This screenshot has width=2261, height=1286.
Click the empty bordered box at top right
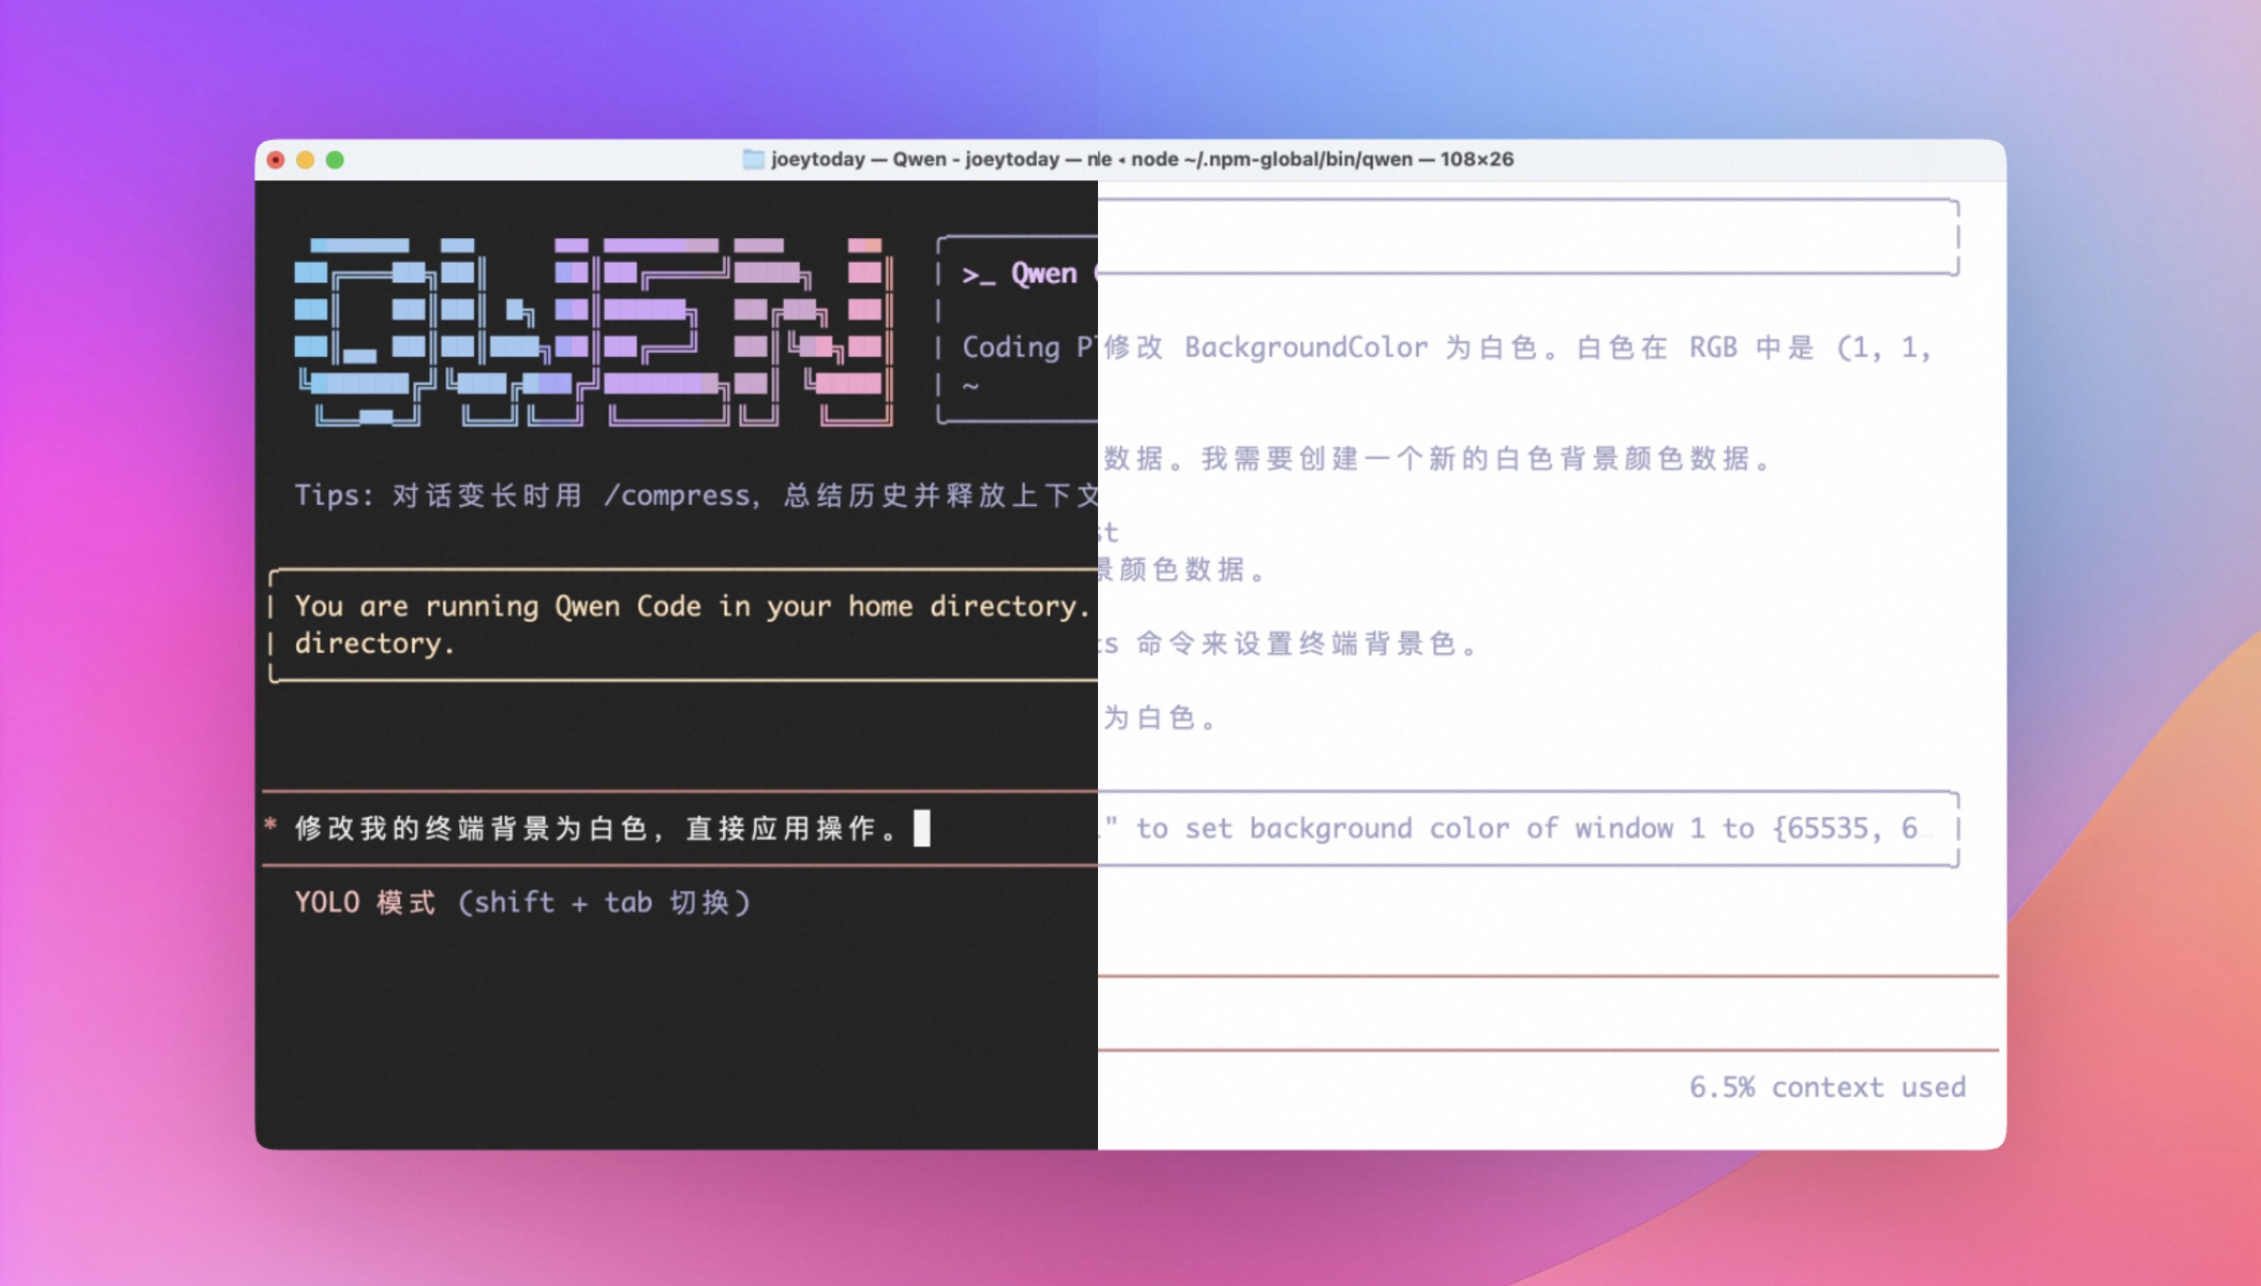[1528, 236]
